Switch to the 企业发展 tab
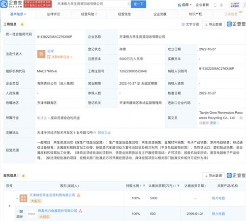The image size is (246, 221). point(160,14)
